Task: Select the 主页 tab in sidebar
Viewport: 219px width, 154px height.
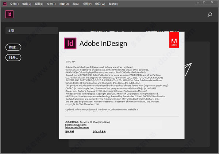Action: pyautogui.click(x=31, y=31)
